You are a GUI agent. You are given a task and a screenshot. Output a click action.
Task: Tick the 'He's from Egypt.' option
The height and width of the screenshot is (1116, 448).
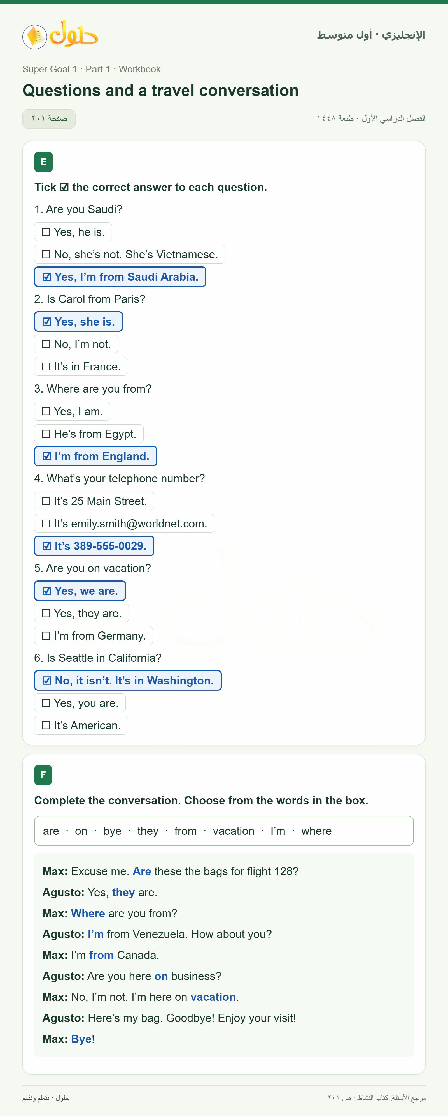(89, 434)
